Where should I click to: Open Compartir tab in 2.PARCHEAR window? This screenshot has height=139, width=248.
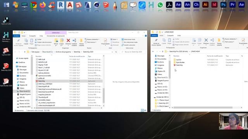point(170,36)
